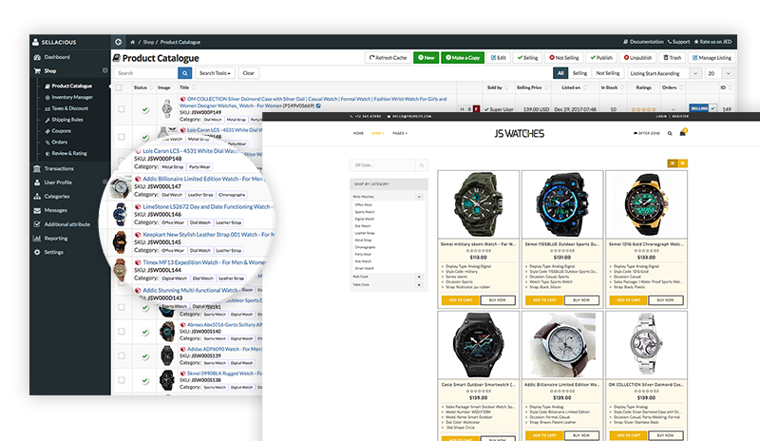This screenshot has height=441, width=760.
Task: Open Settings in sidebar
Action: tap(53, 252)
